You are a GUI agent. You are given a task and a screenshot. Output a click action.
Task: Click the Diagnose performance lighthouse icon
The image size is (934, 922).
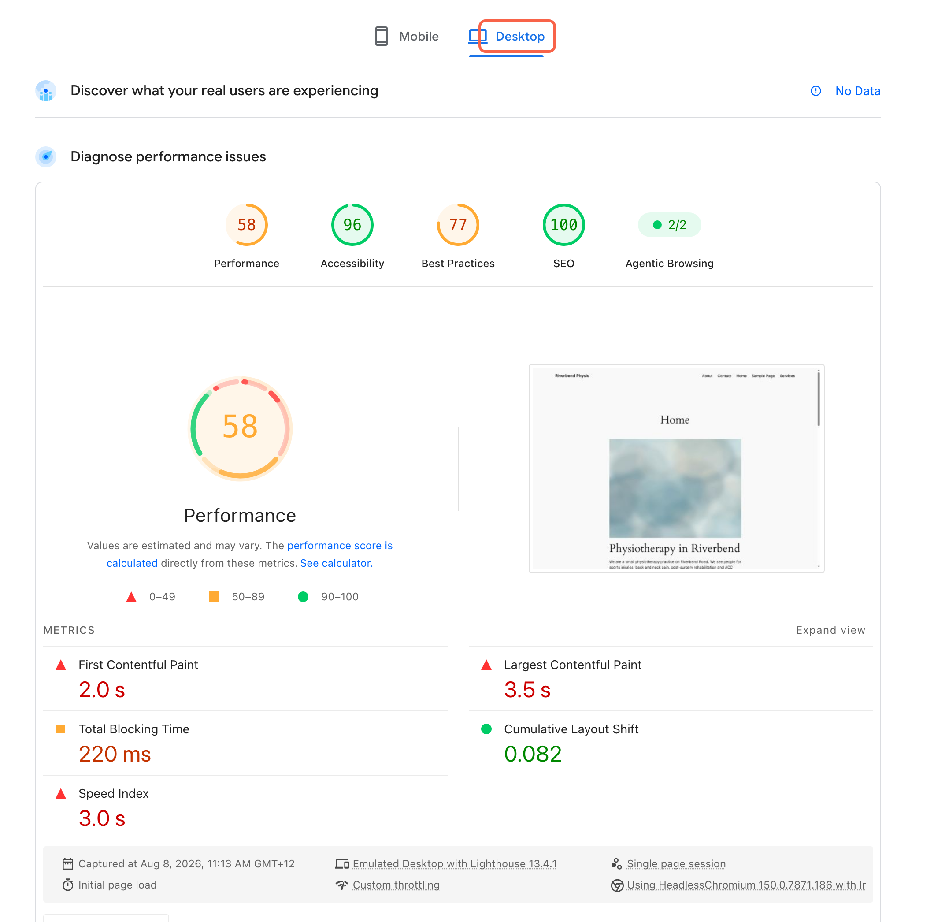tap(46, 157)
